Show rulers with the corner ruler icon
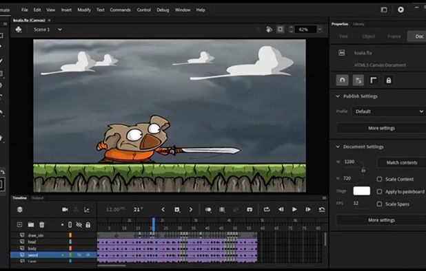 pos(374,80)
